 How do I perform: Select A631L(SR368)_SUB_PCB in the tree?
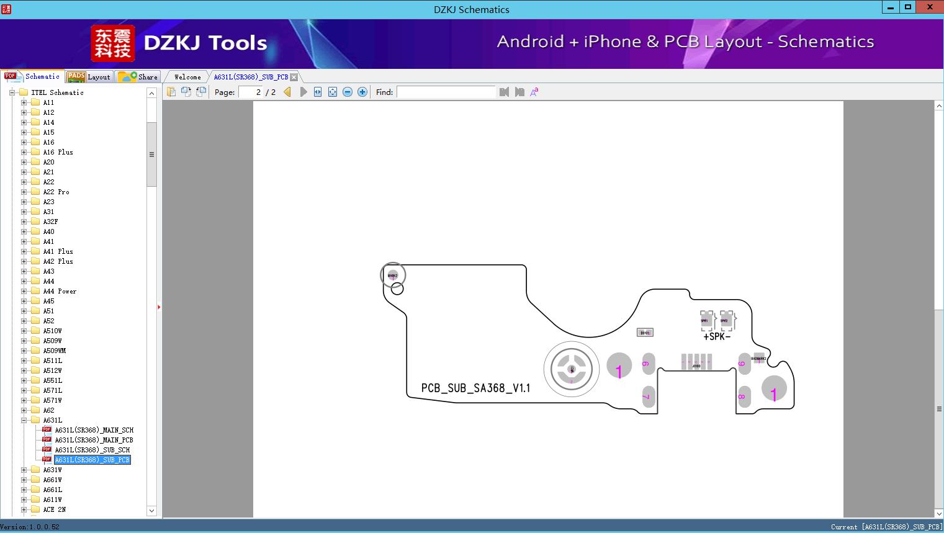(x=92, y=460)
